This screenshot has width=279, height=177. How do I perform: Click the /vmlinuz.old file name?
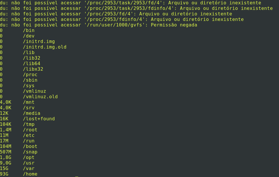click(x=40, y=97)
